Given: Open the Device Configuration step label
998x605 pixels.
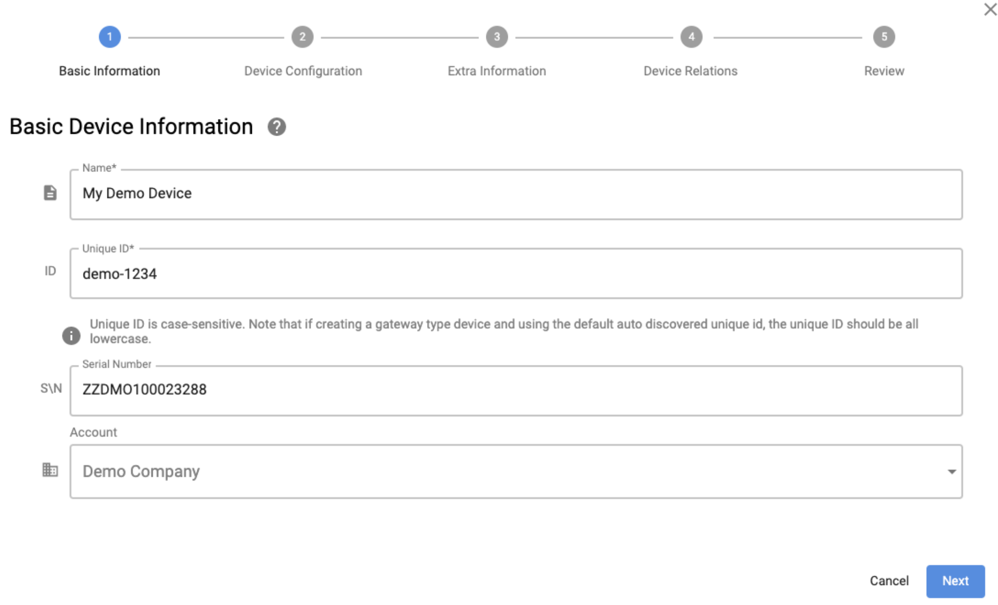Looking at the screenshot, I should [x=303, y=71].
